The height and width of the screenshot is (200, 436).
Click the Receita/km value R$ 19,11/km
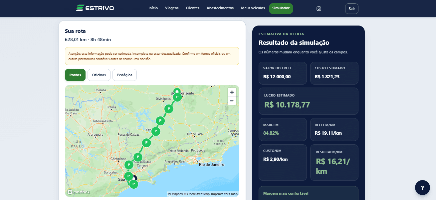328,133
